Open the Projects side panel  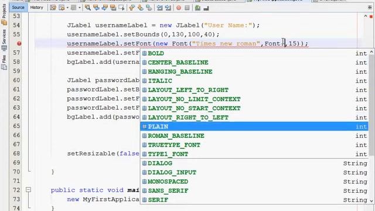[4, 14]
